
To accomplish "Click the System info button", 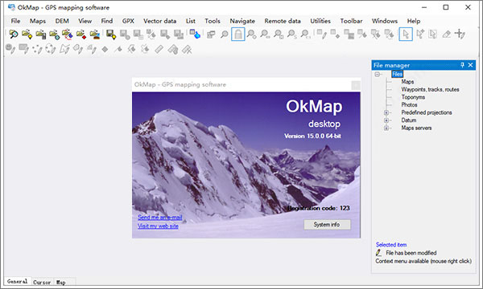I will pyautogui.click(x=327, y=225).
